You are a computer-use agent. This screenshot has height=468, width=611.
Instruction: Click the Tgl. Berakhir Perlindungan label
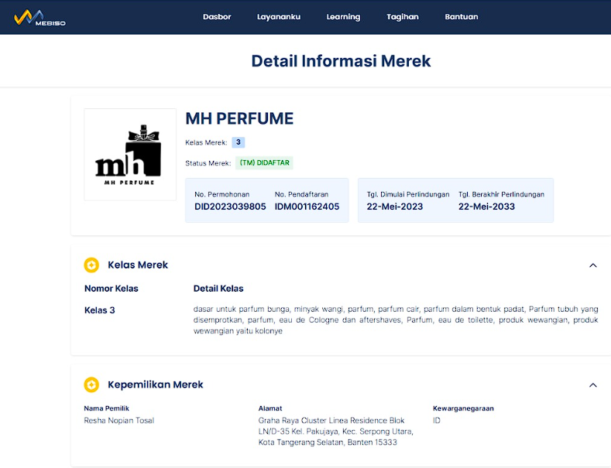[x=501, y=194]
